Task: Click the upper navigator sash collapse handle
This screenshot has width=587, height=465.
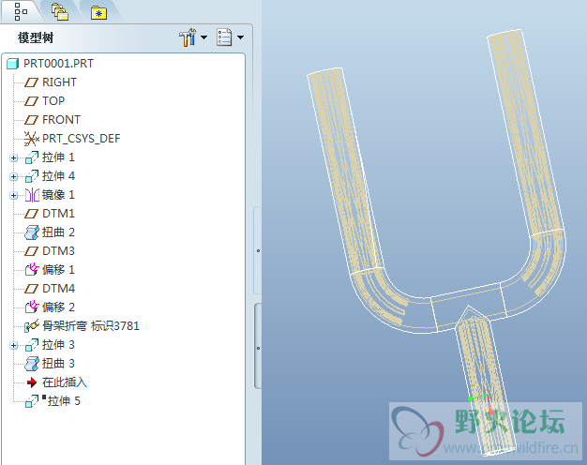Action: coord(258,250)
